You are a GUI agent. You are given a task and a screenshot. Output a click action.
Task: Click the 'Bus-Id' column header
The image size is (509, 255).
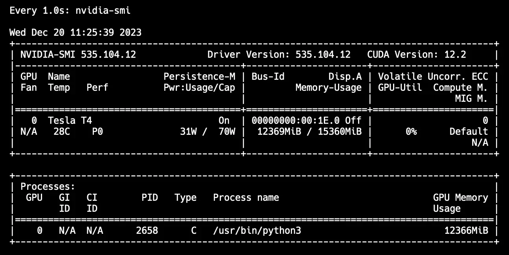click(268, 76)
